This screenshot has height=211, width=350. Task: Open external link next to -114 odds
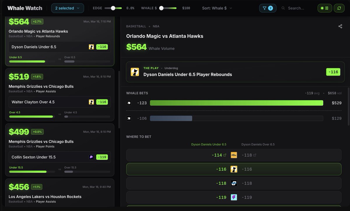[225, 155]
